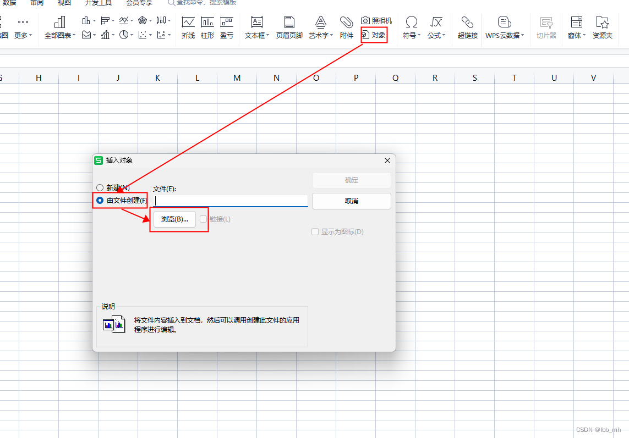This screenshot has height=438, width=629.
Task: Click the 切片器 slicer button
Action: [546, 27]
